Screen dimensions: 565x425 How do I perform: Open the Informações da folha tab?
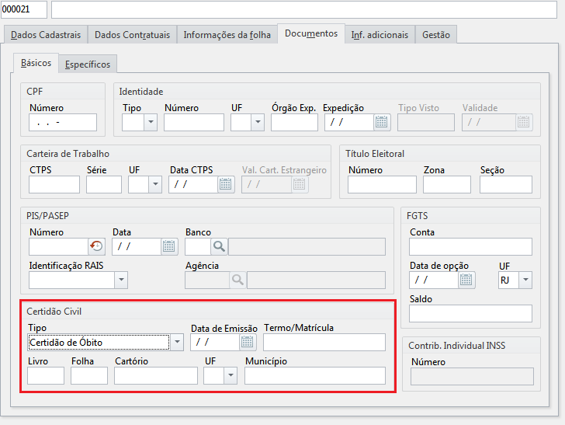coord(227,35)
